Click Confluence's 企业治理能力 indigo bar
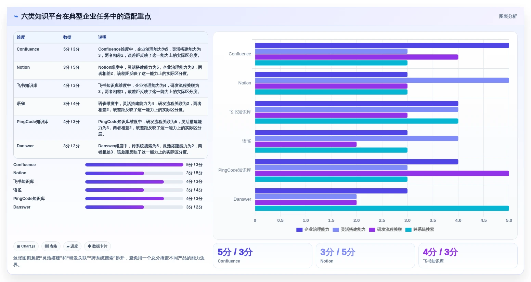Screen dimensions: 531x282 pyautogui.click(x=382, y=45)
